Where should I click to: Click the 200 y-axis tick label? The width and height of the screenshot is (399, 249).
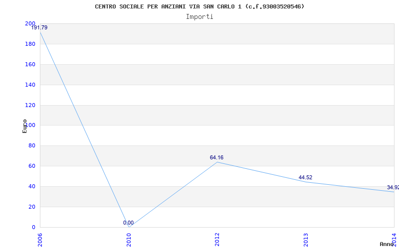[x=30, y=23]
